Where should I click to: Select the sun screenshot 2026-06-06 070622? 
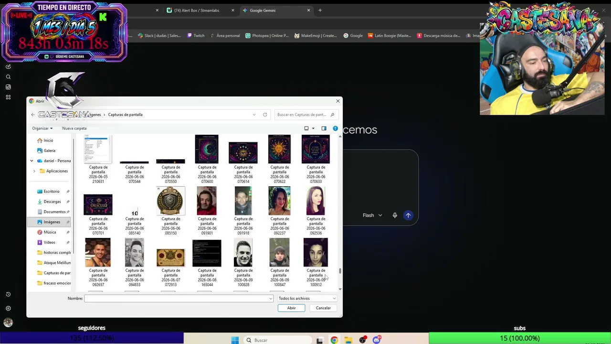(x=279, y=149)
